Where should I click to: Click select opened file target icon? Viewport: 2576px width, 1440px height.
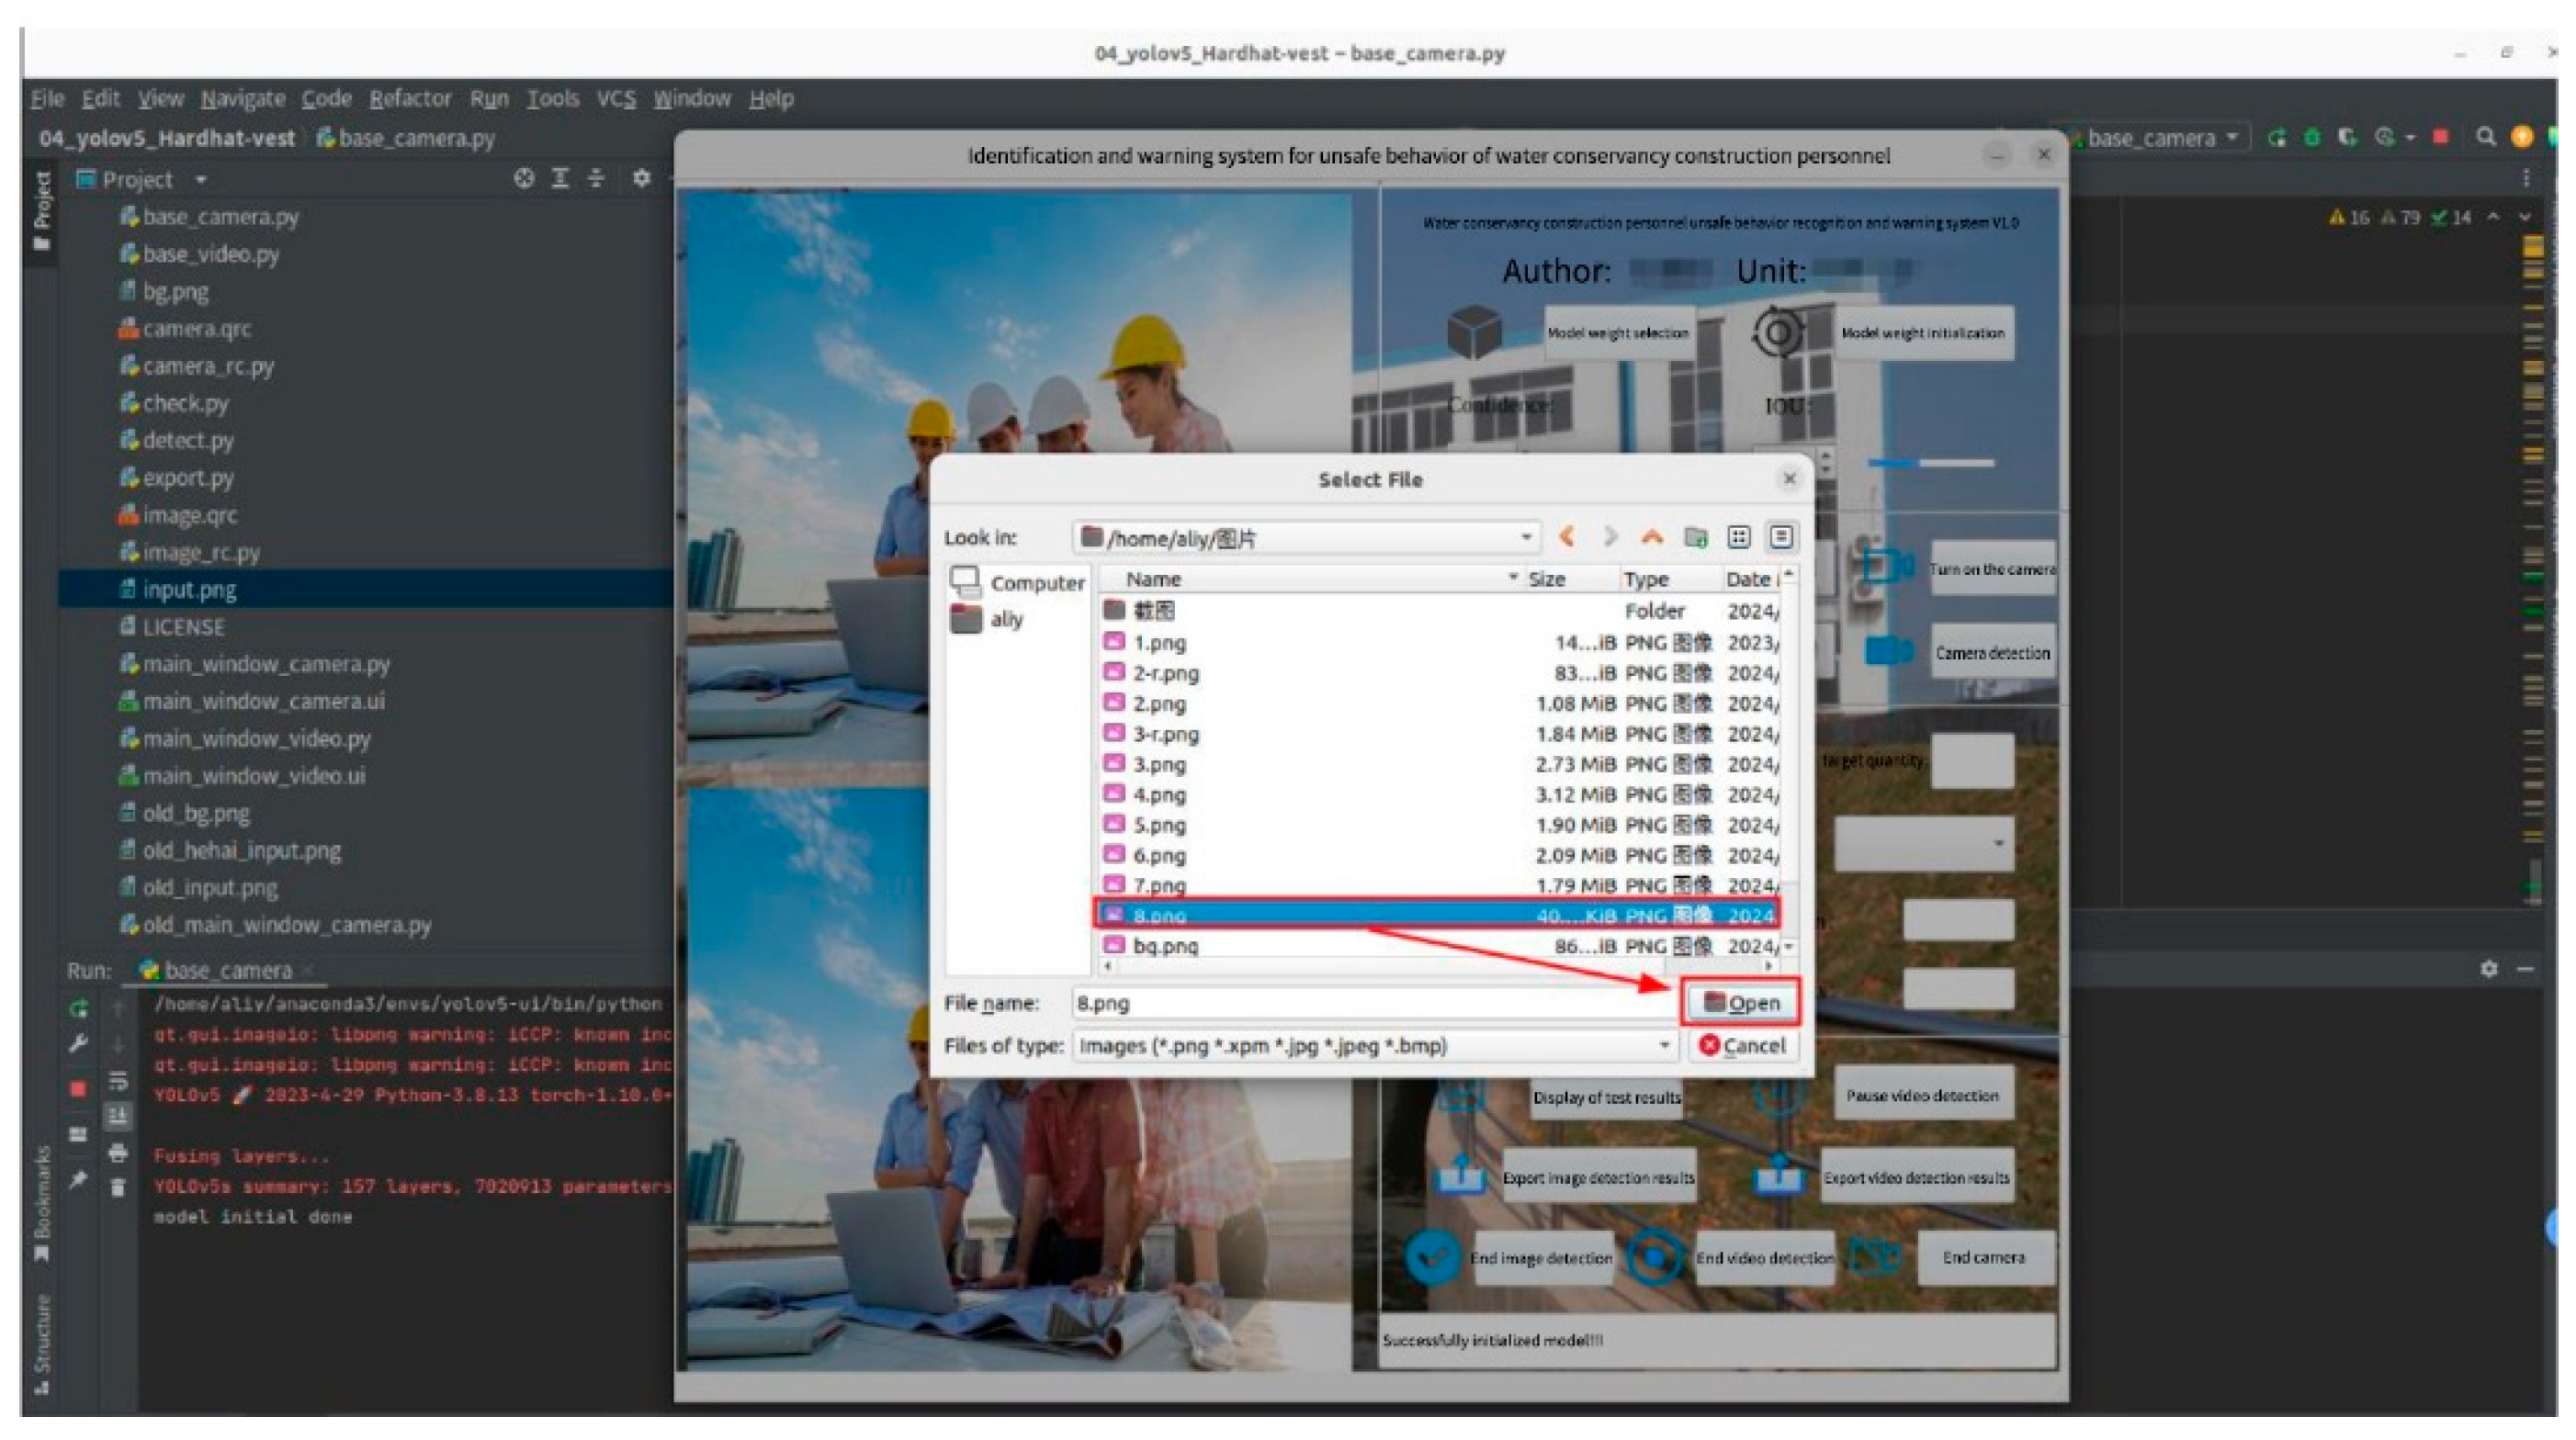click(x=523, y=179)
